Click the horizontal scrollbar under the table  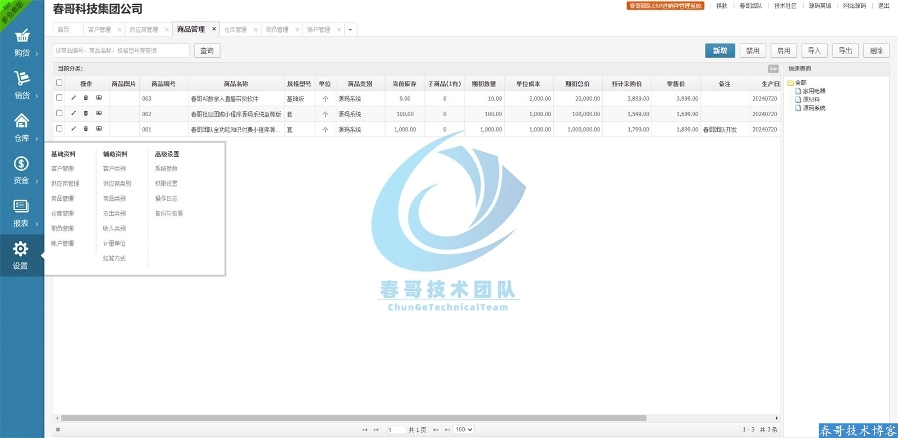click(x=354, y=418)
